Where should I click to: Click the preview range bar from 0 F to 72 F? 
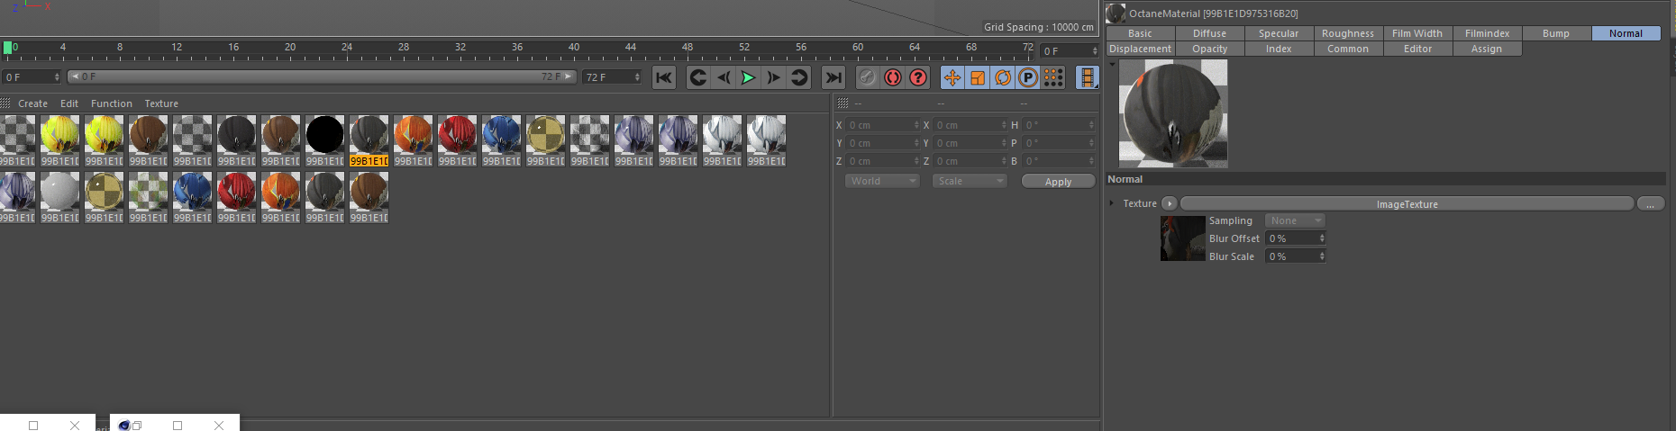coord(323,77)
